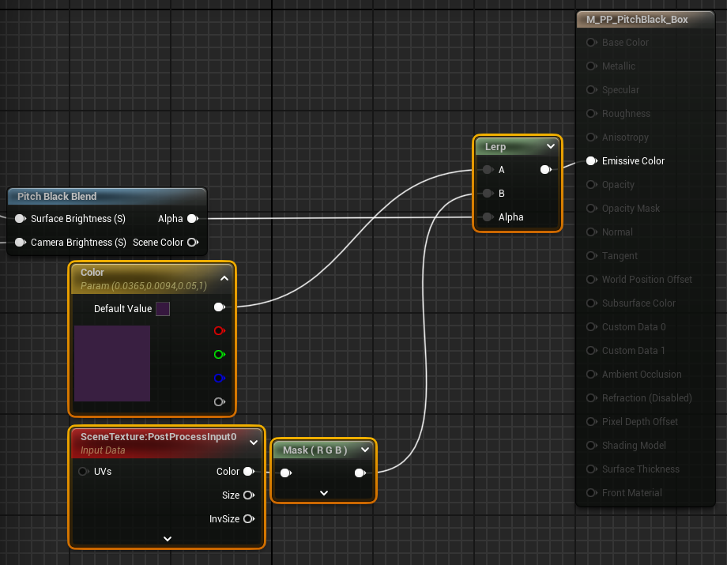Click the Shading Model pin
Viewport: 727px width, 565px height.
pos(591,446)
